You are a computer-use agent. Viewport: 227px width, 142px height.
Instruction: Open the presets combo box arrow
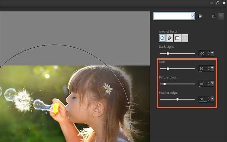tap(193, 16)
